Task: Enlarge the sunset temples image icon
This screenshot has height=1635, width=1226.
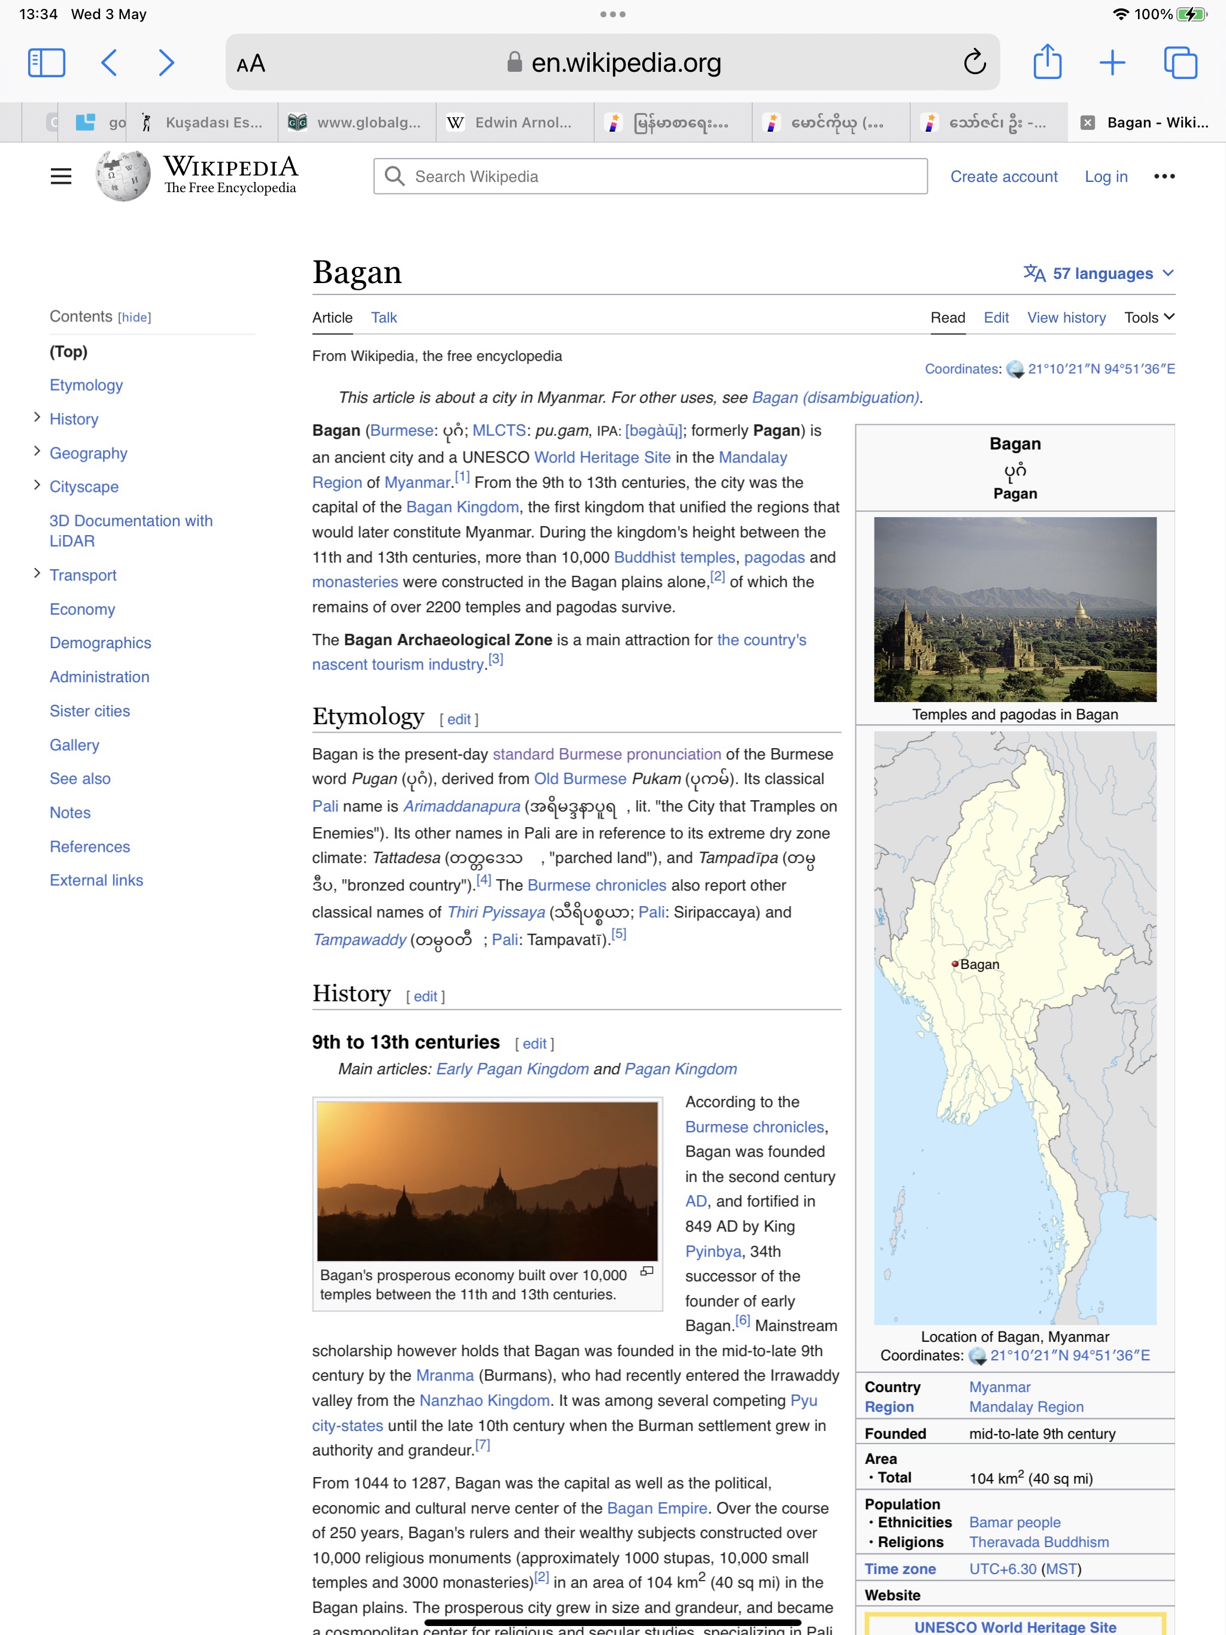Action: 647,1271
